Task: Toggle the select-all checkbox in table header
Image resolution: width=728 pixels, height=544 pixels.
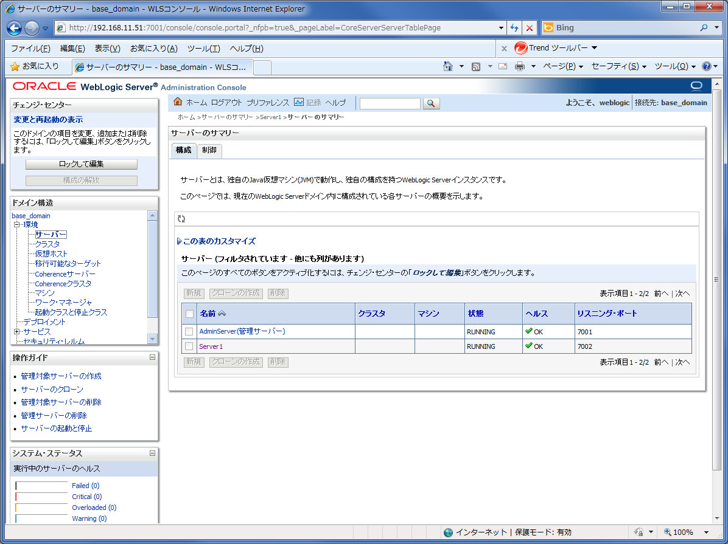Action: (189, 314)
